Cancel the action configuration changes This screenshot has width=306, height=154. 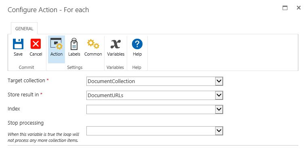coord(36,48)
